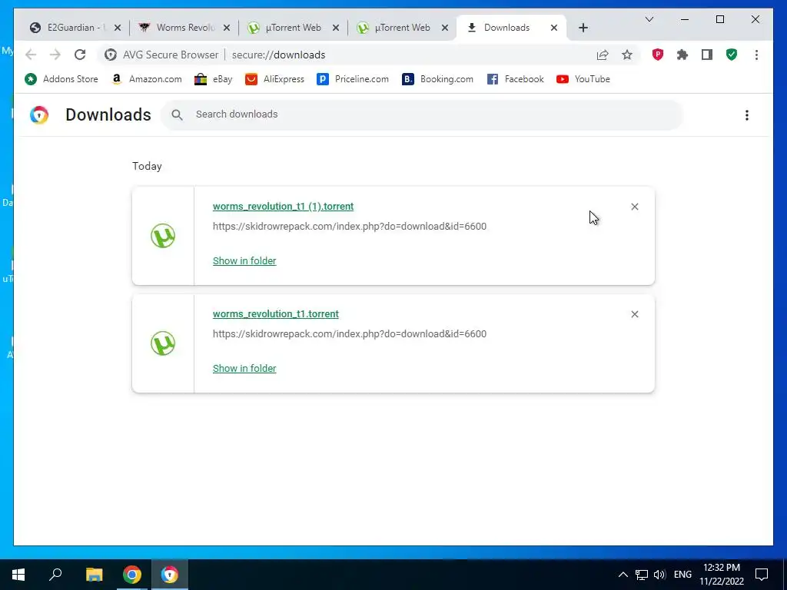
Task: Open the browser three-dot main menu
Action: [756, 55]
